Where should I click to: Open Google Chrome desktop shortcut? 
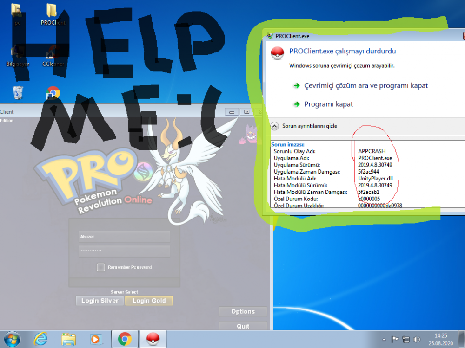click(x=53, y=93)
